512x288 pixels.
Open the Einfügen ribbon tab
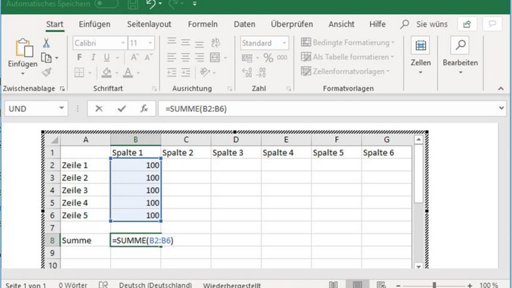click(95, 24)
